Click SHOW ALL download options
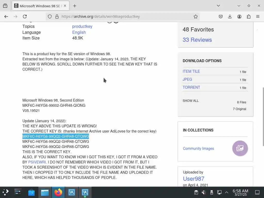 [191, 101]
